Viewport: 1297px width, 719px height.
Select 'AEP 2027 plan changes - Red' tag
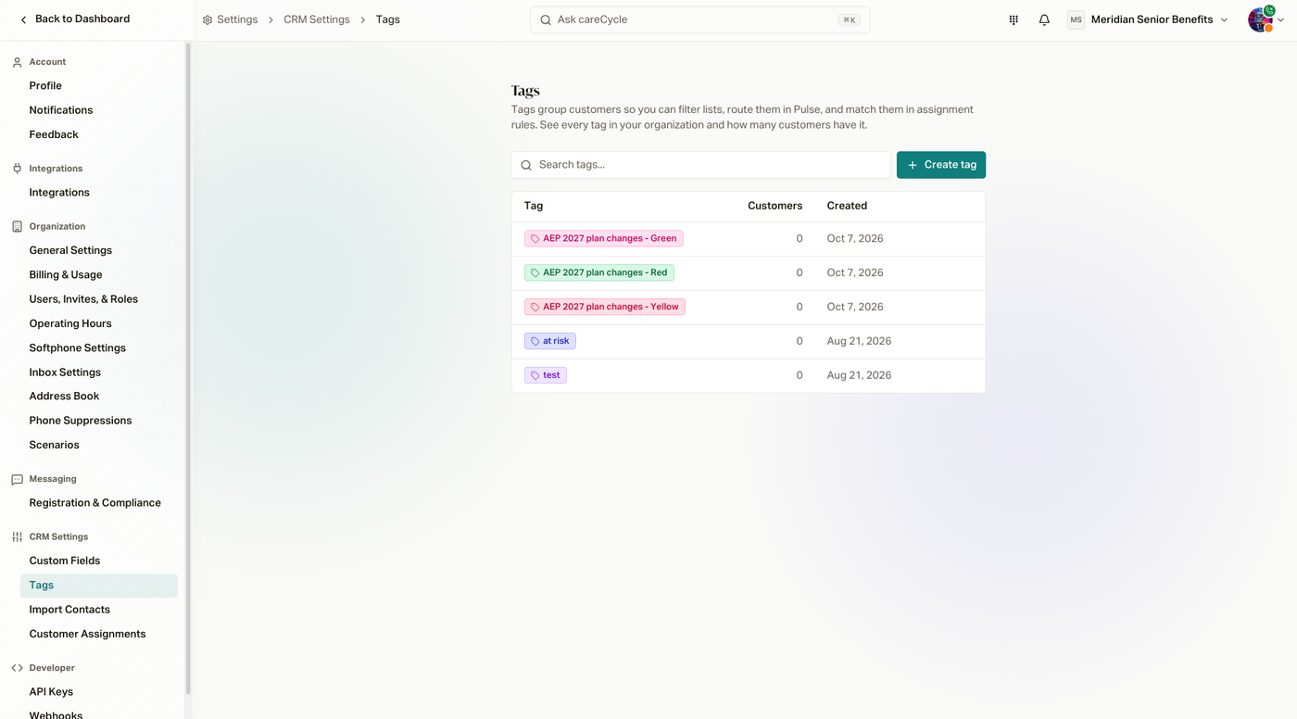[x=599, y=272]
